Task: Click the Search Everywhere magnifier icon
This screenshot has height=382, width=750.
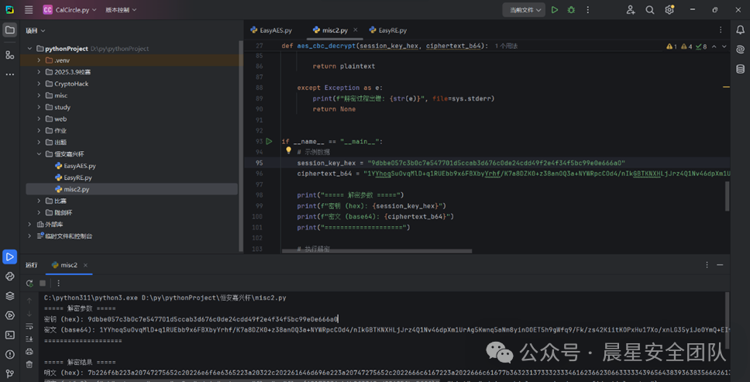Action: (650, 10)
